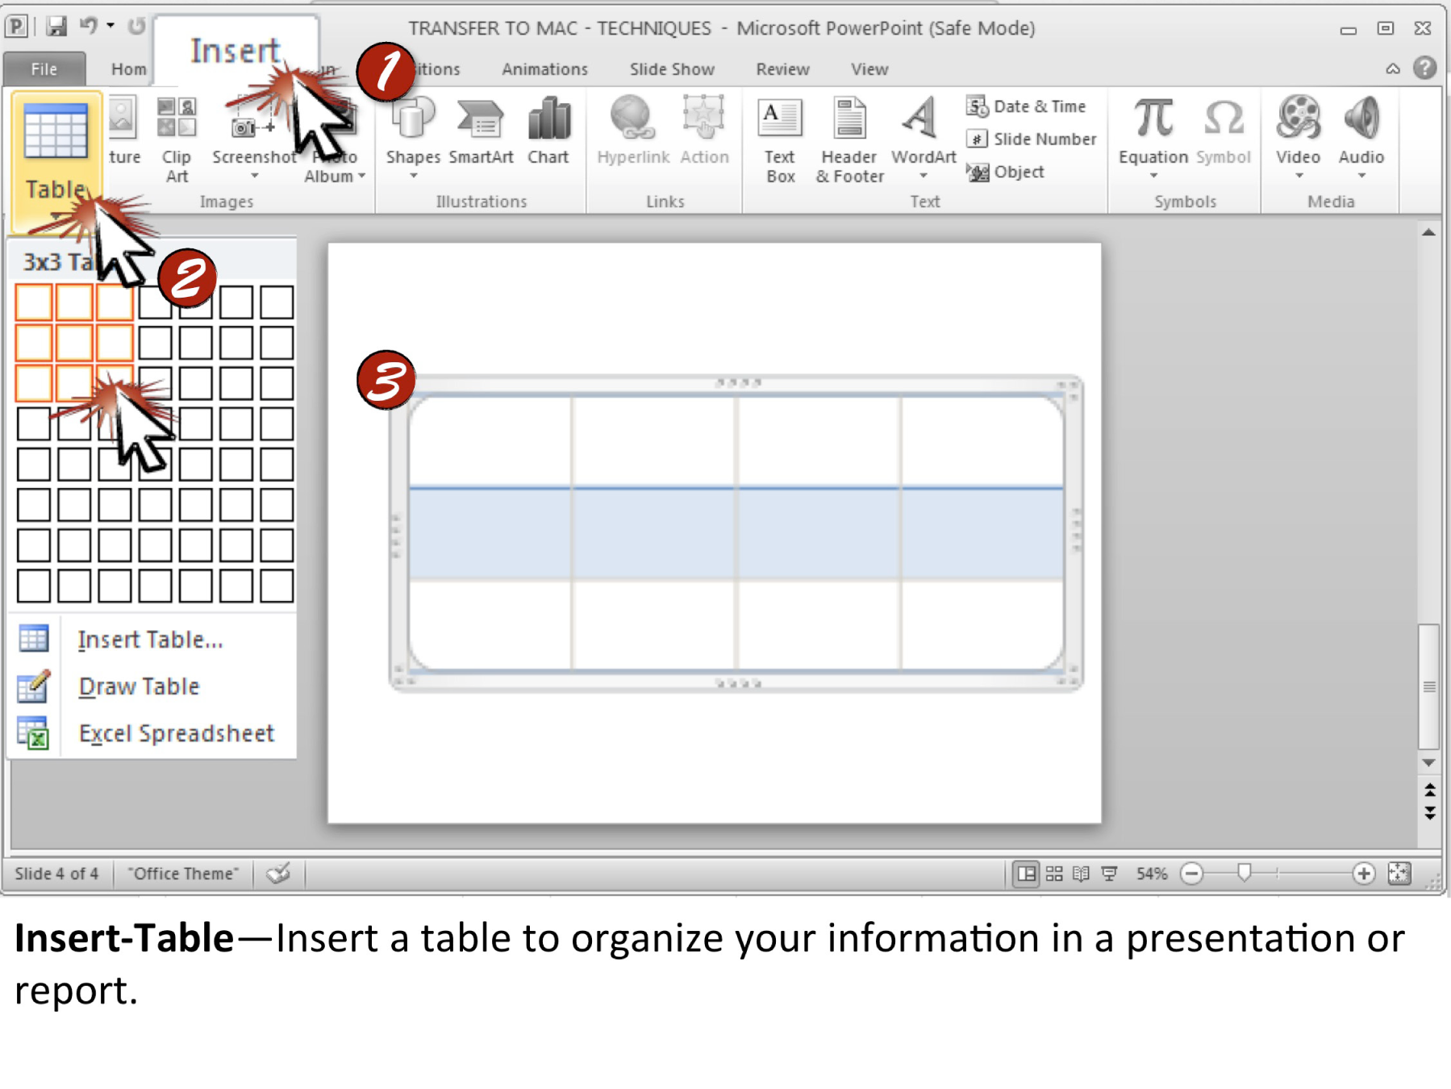The height and width of the screenshot is (1089, 1451).
Task: Insert Slide Number
Action: pos(1032,139)
